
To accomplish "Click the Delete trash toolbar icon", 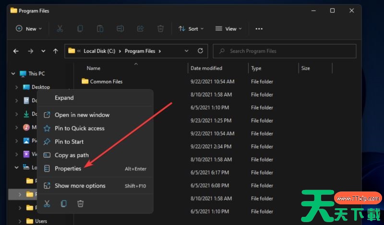I will pos(160,29).
